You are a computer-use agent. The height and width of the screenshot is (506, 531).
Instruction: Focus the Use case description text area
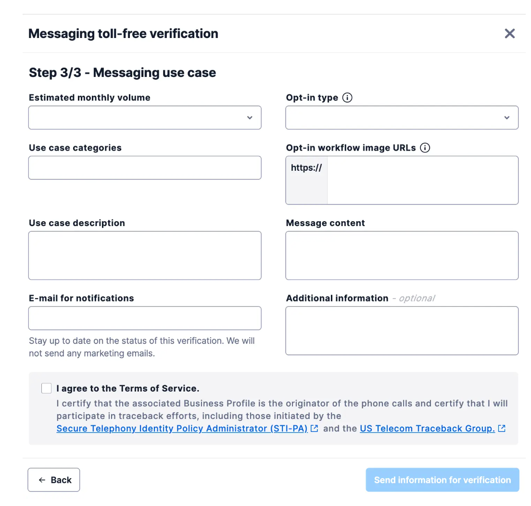coord(145,255)
